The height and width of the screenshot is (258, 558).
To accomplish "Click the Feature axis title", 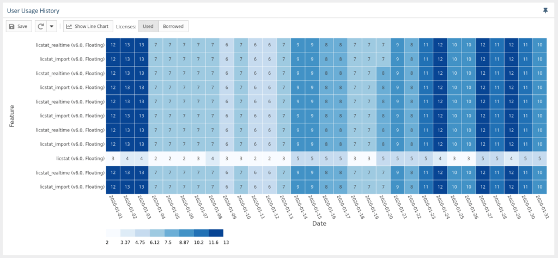I will coord(12,116).
